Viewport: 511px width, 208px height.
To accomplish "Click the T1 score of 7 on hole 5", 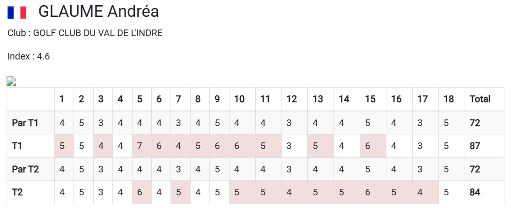I will (140, 146).
